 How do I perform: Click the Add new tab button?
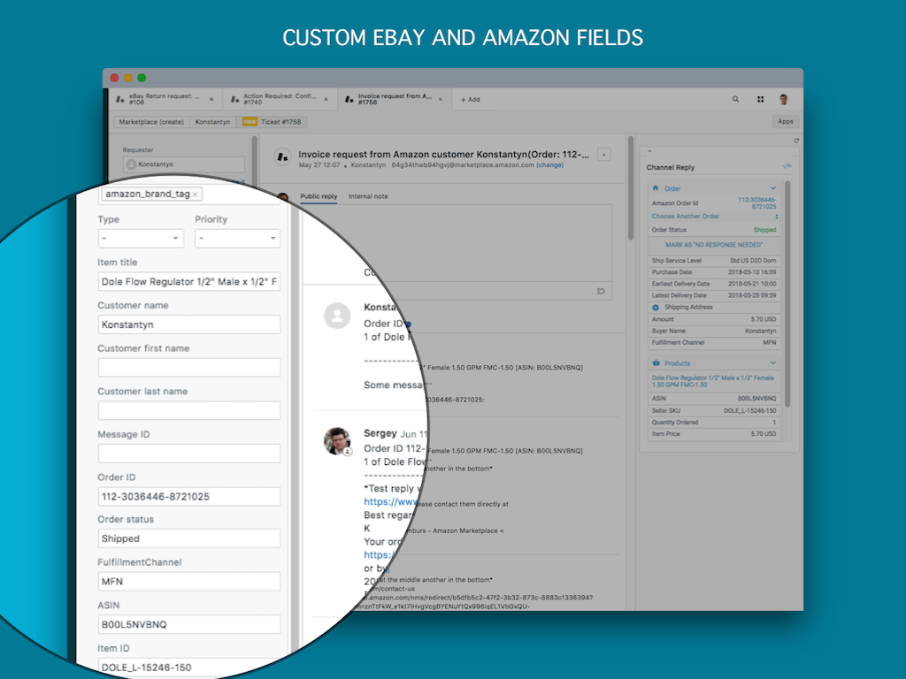tap(470, 99)
